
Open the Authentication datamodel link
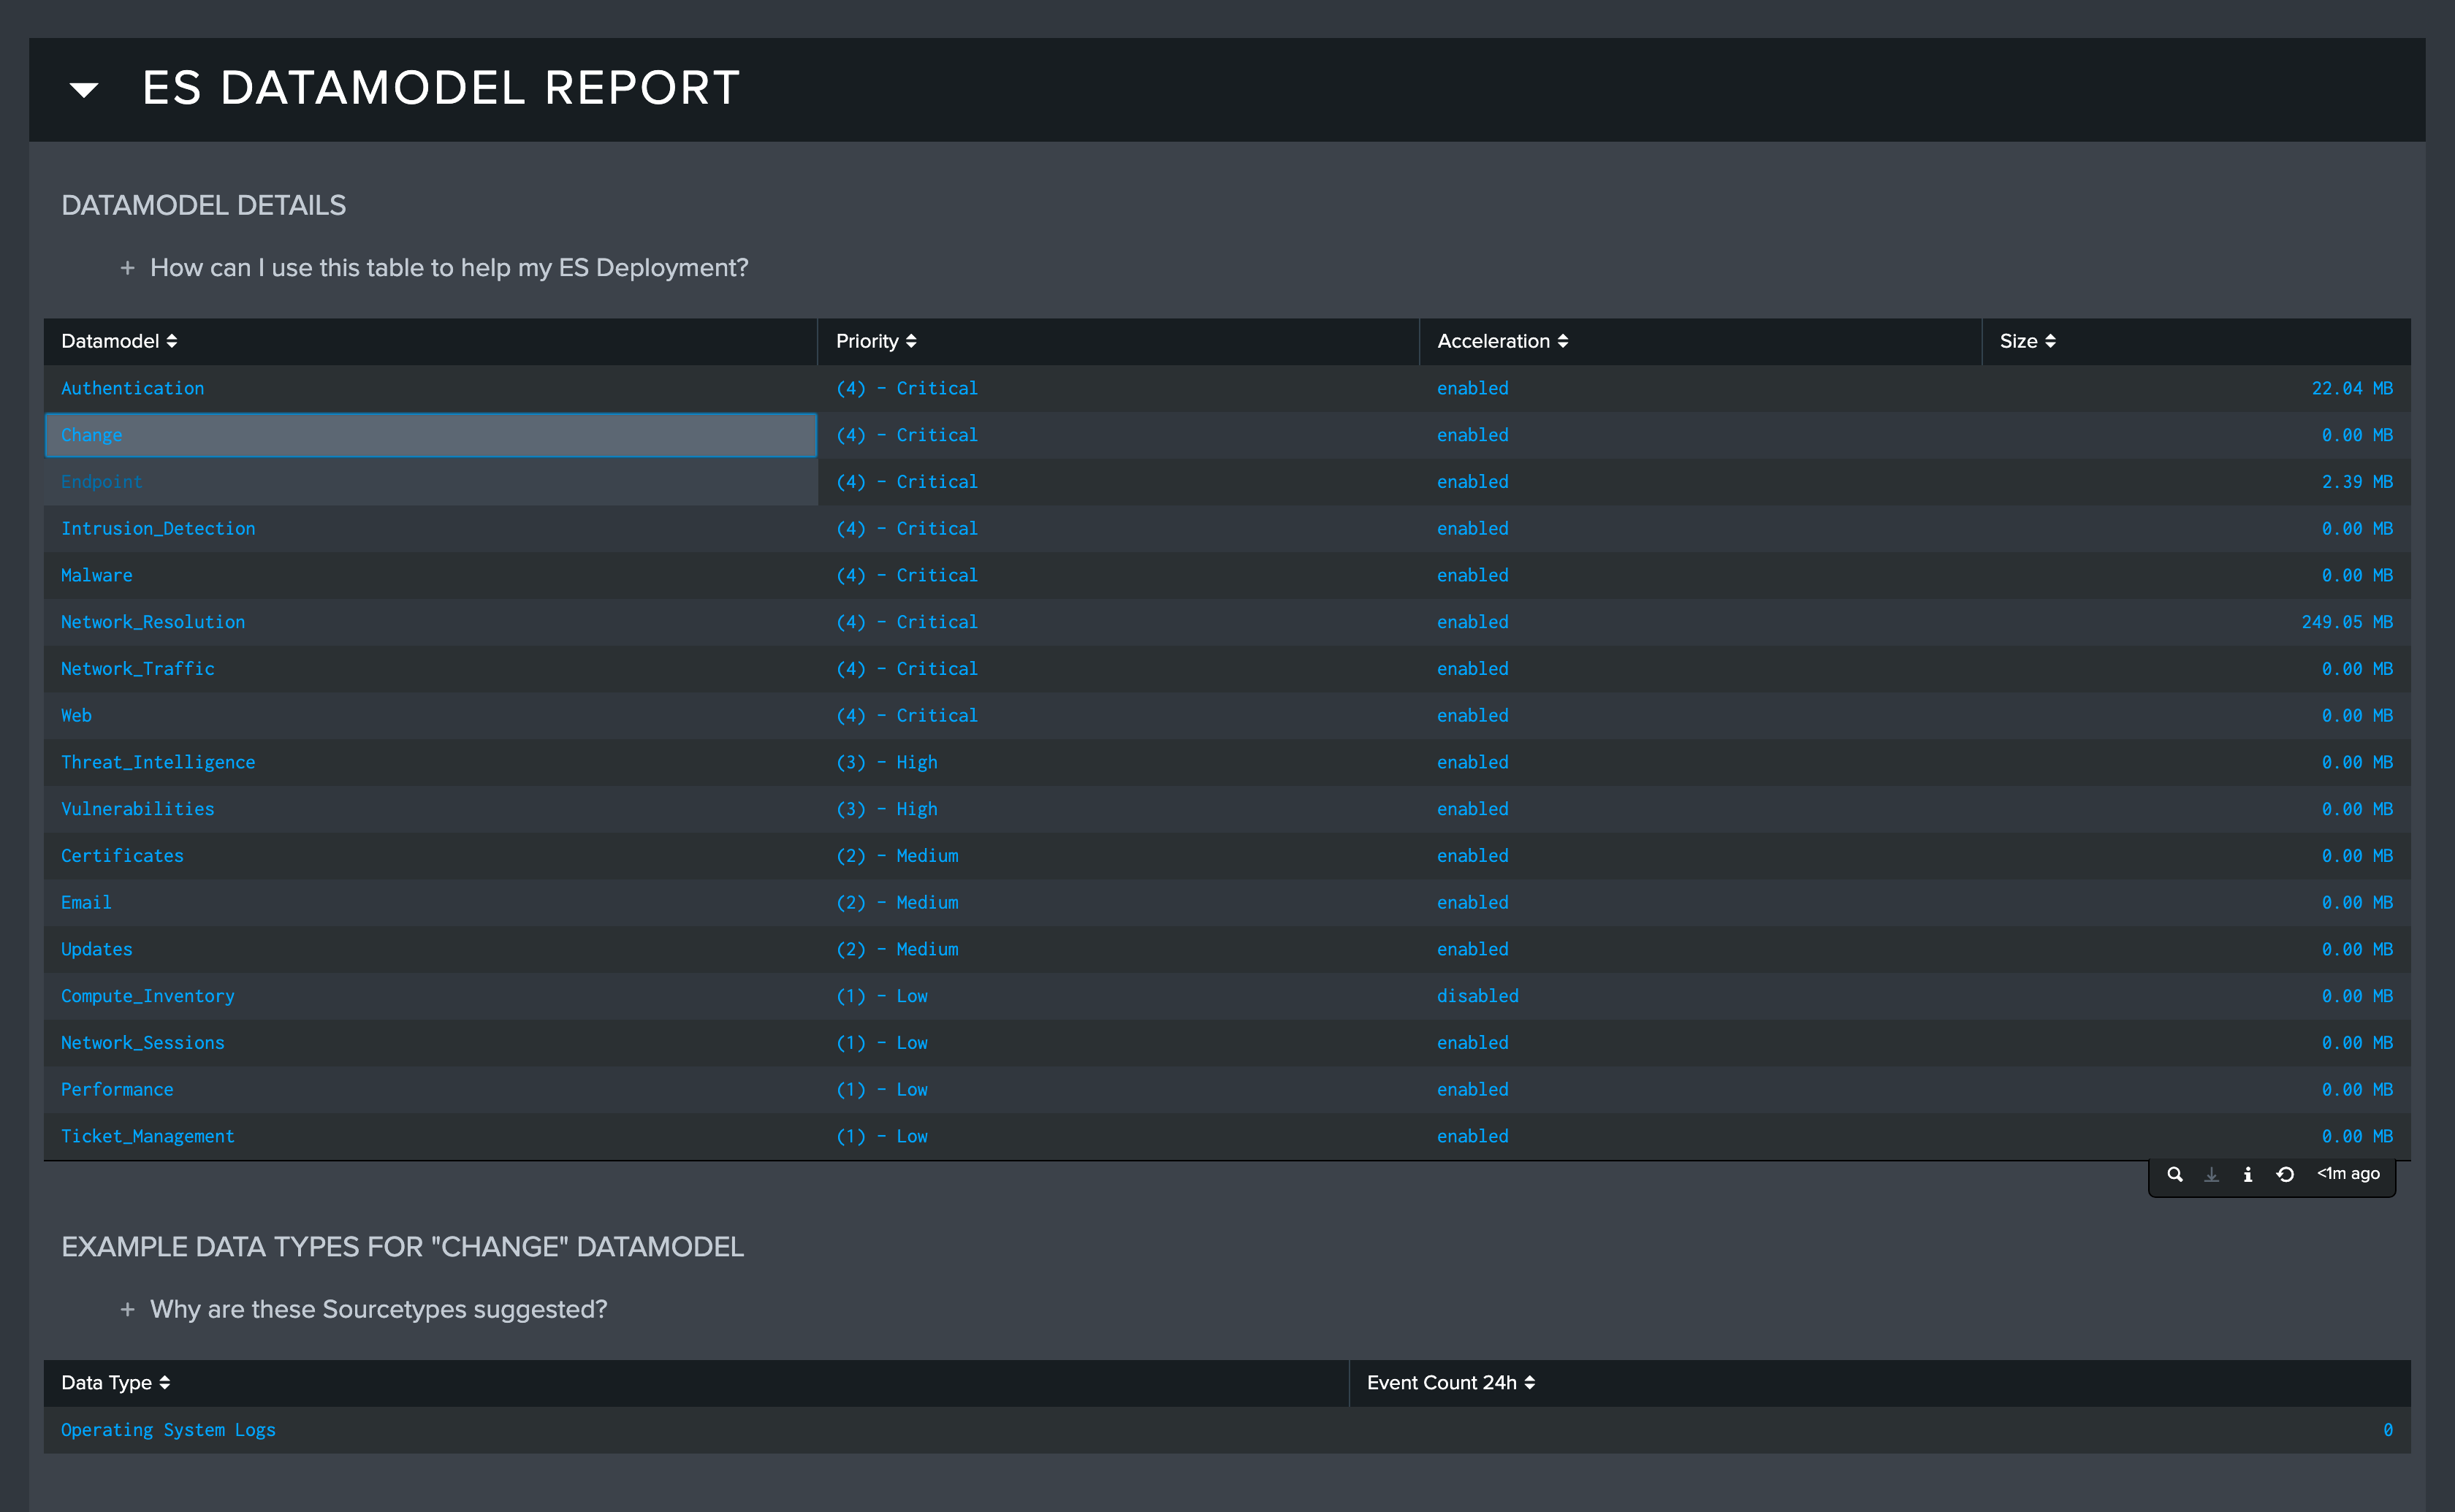(x=132, y=388)
